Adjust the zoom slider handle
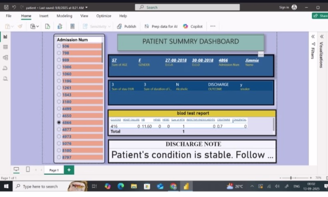 (291, 178)
